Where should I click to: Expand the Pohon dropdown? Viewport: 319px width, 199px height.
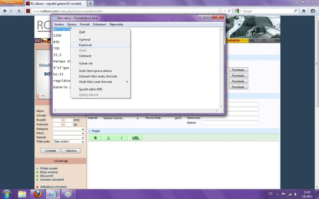point(69,133)
